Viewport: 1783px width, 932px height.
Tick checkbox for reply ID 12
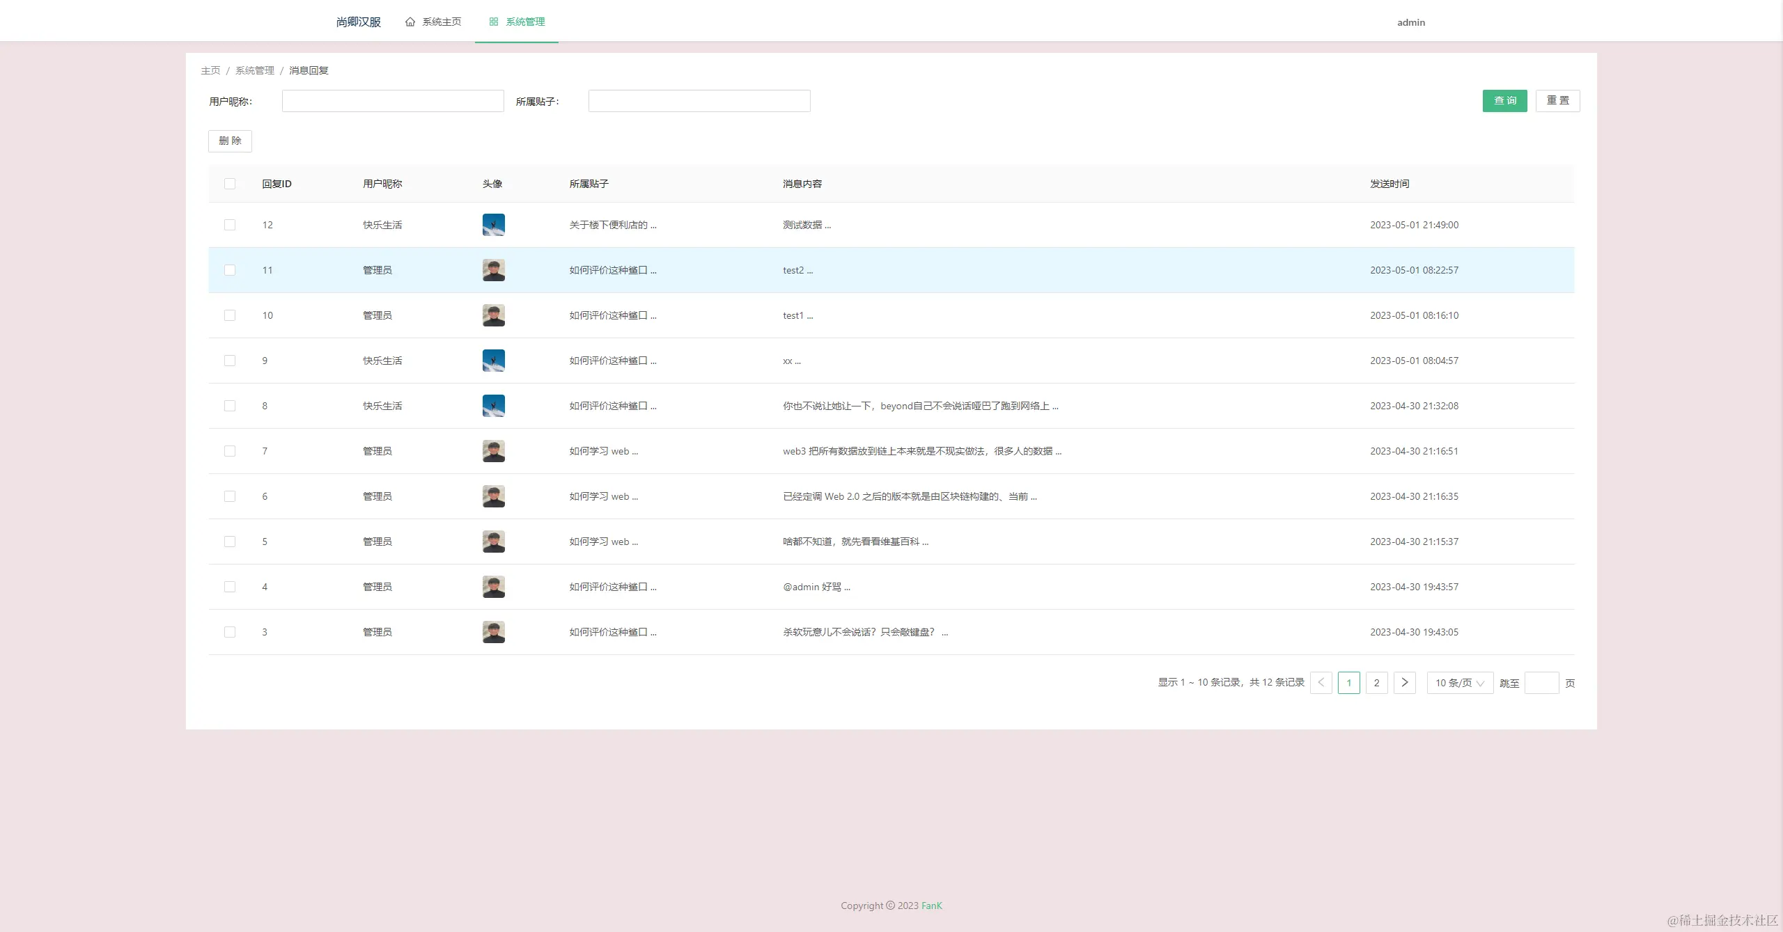click(230, 225)
